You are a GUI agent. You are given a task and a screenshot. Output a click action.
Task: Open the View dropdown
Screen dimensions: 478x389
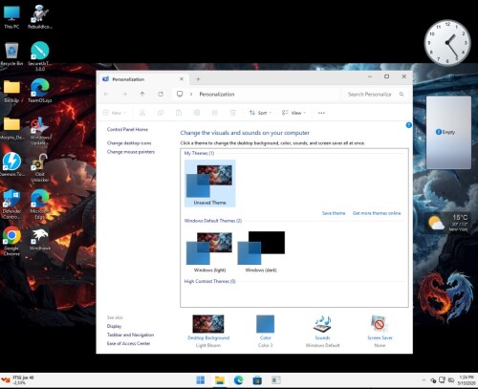293,113
